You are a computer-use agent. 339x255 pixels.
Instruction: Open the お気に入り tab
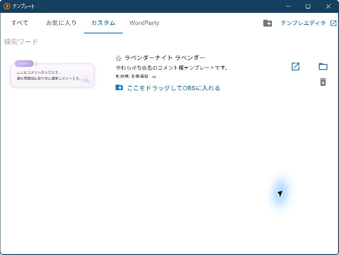(62, 23)
